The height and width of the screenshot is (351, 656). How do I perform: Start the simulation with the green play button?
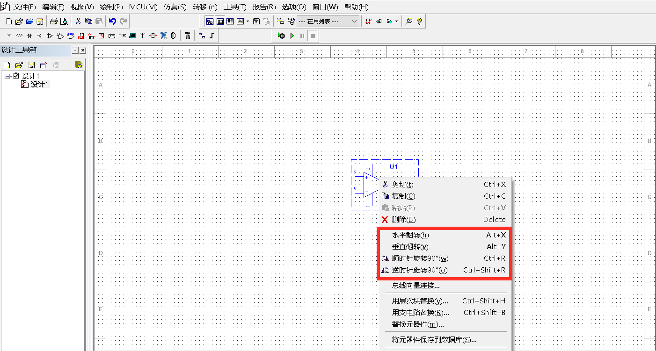coord(292,36)
